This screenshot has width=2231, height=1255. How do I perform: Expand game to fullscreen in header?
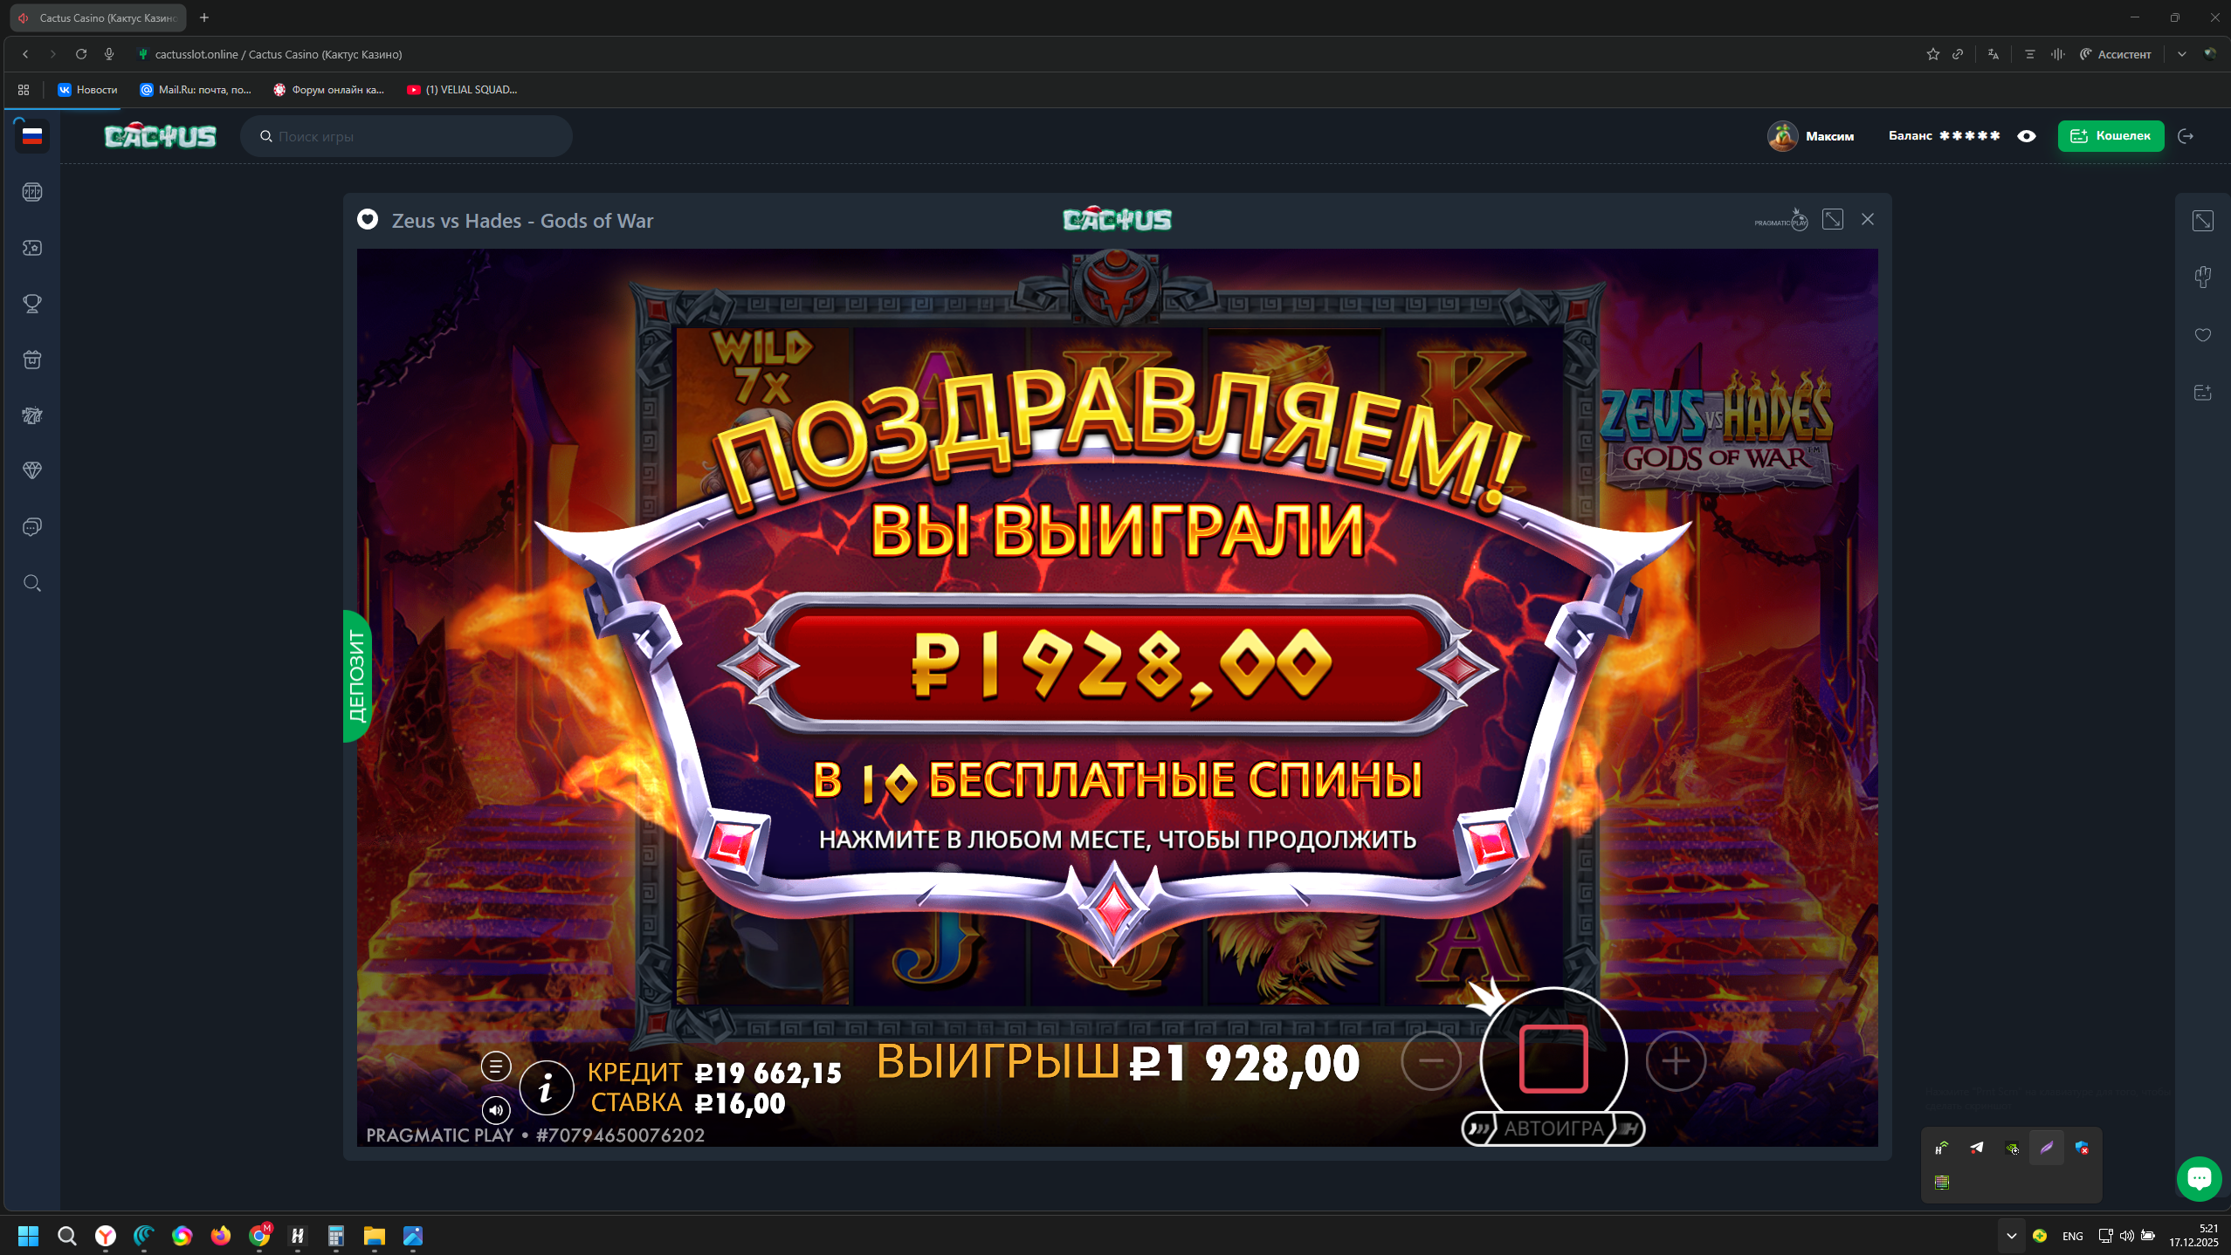(x=1833, y=220)
